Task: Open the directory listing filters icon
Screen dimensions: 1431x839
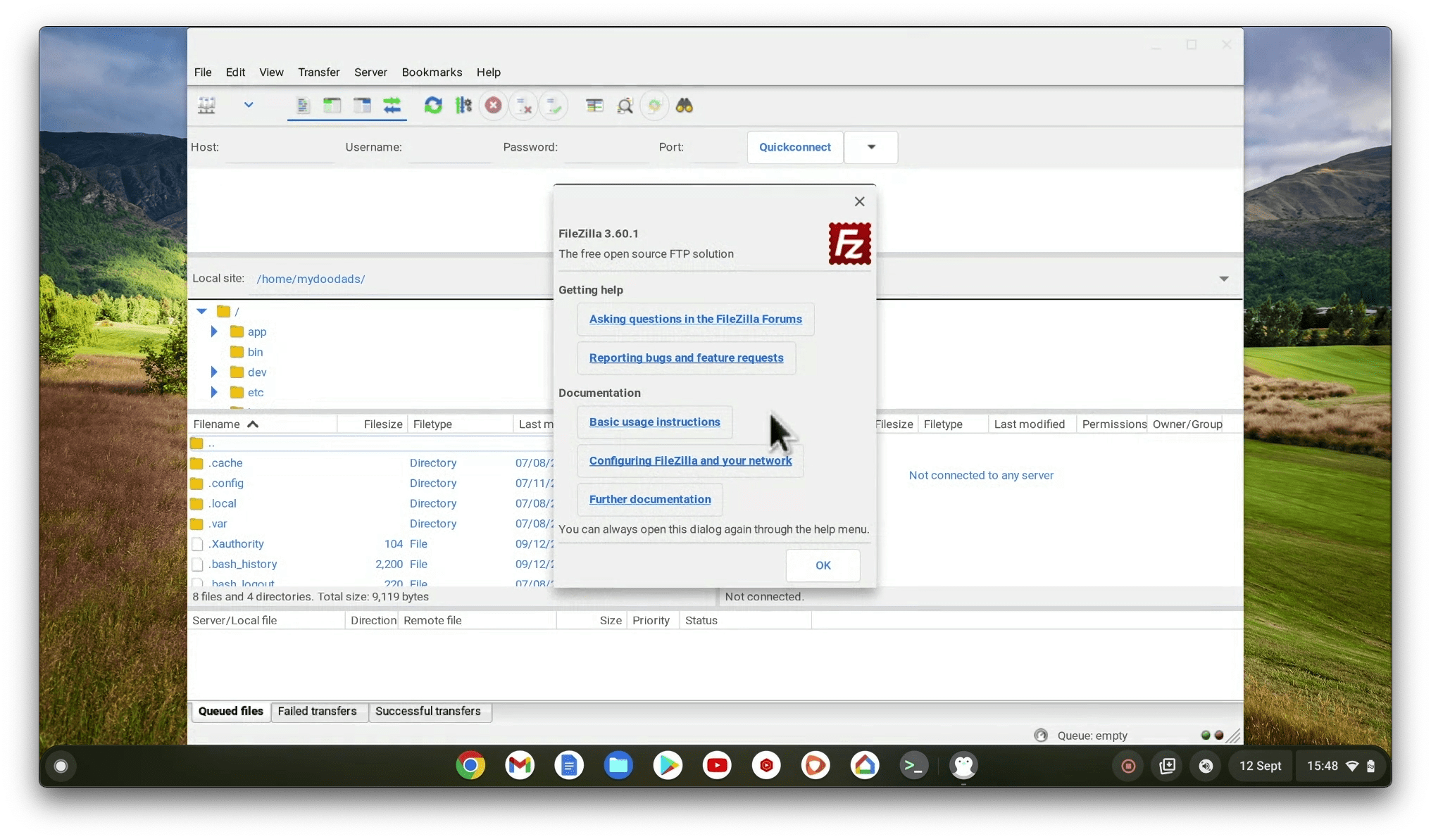Action: pyautogui.click(x=594, y=106)
